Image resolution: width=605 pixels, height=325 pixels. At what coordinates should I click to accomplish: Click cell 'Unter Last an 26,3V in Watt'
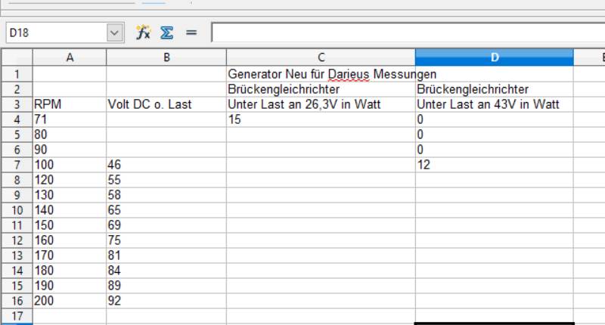tap(320, 104)
